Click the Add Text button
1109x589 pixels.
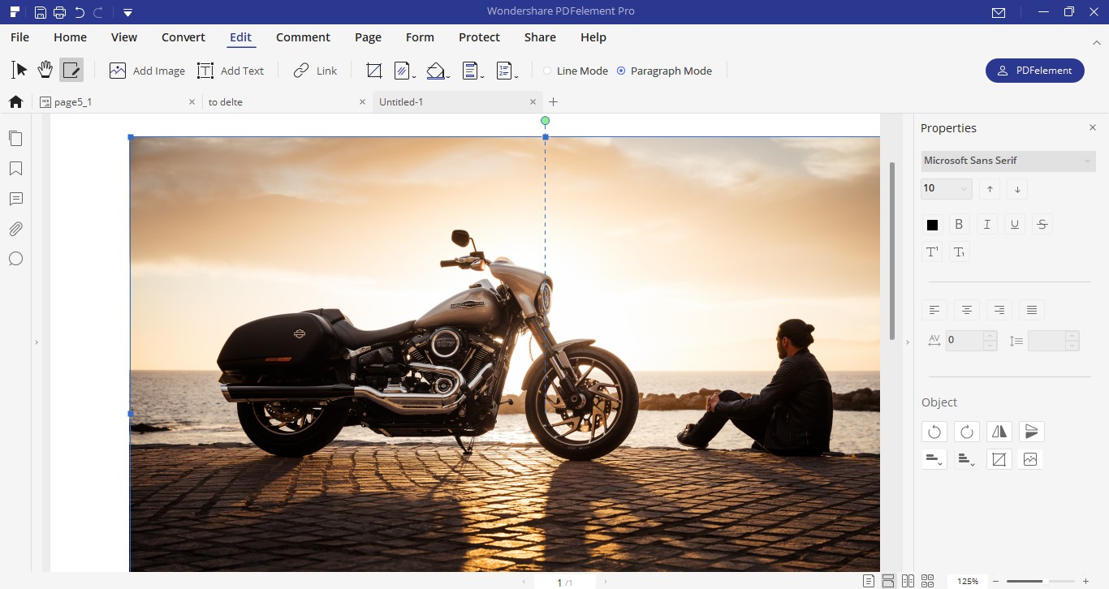(x=231, y=71)
